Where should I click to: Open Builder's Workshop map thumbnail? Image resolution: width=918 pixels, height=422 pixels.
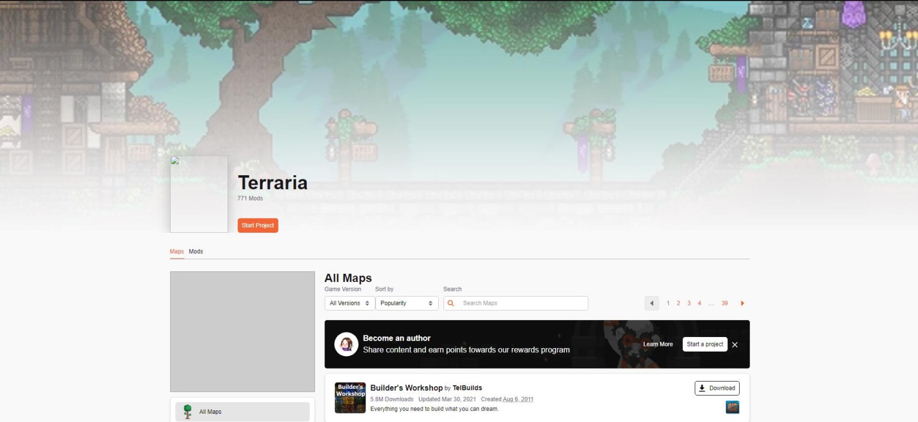click(350, 398)
